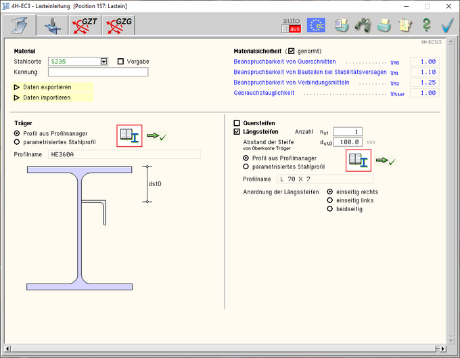Open help via the question mark icon
This screenshot has width=460, height=358.
[x=426, y=26]
